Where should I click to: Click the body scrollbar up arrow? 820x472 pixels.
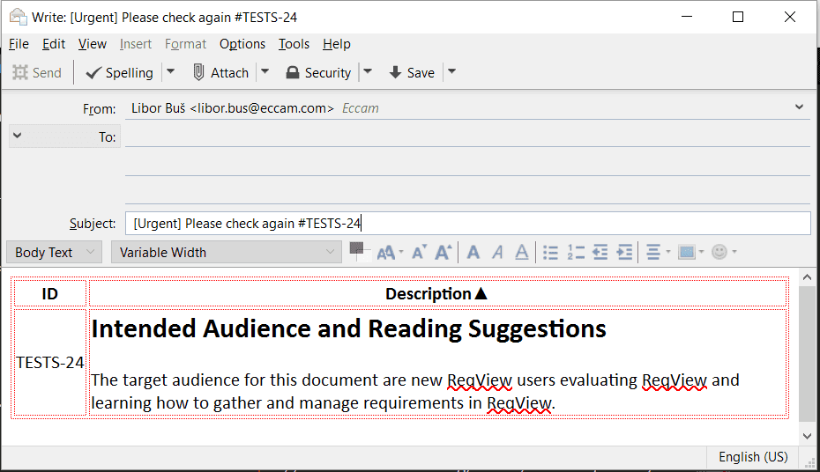tap(807, 277)
